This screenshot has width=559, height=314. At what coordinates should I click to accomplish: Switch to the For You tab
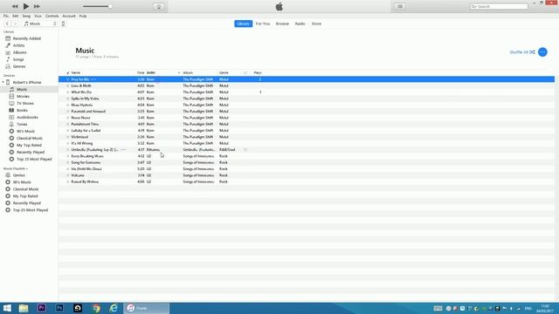(x=263, y=24)
